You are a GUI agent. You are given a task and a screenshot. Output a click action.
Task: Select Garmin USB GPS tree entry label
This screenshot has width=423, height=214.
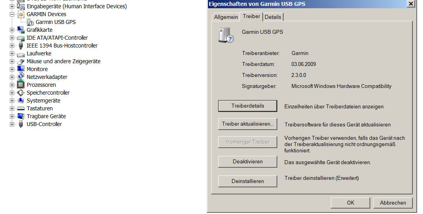(56, 22)
